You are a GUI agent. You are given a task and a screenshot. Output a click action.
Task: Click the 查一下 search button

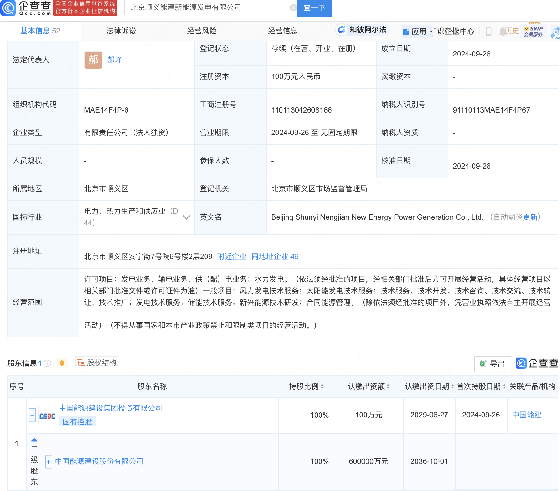(314, 8)
